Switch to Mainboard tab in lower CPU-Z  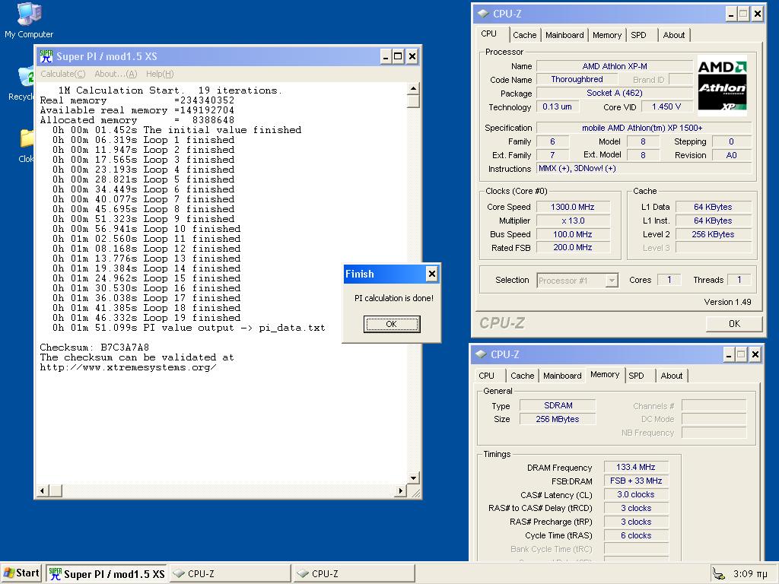coord(562,376)
